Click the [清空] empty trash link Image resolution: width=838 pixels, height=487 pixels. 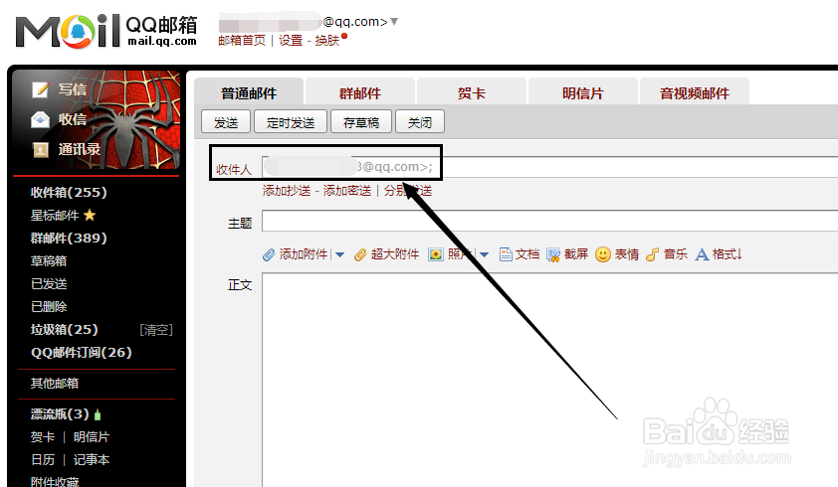coord(156,330)
